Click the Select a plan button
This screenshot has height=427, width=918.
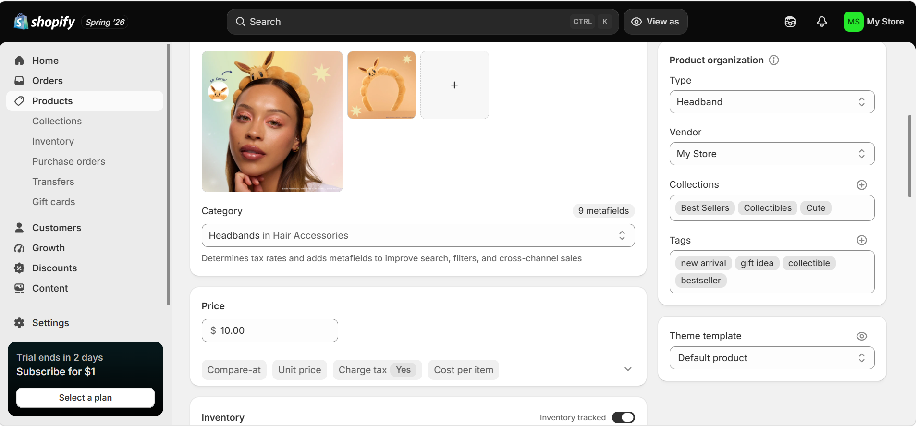[86, 398]
